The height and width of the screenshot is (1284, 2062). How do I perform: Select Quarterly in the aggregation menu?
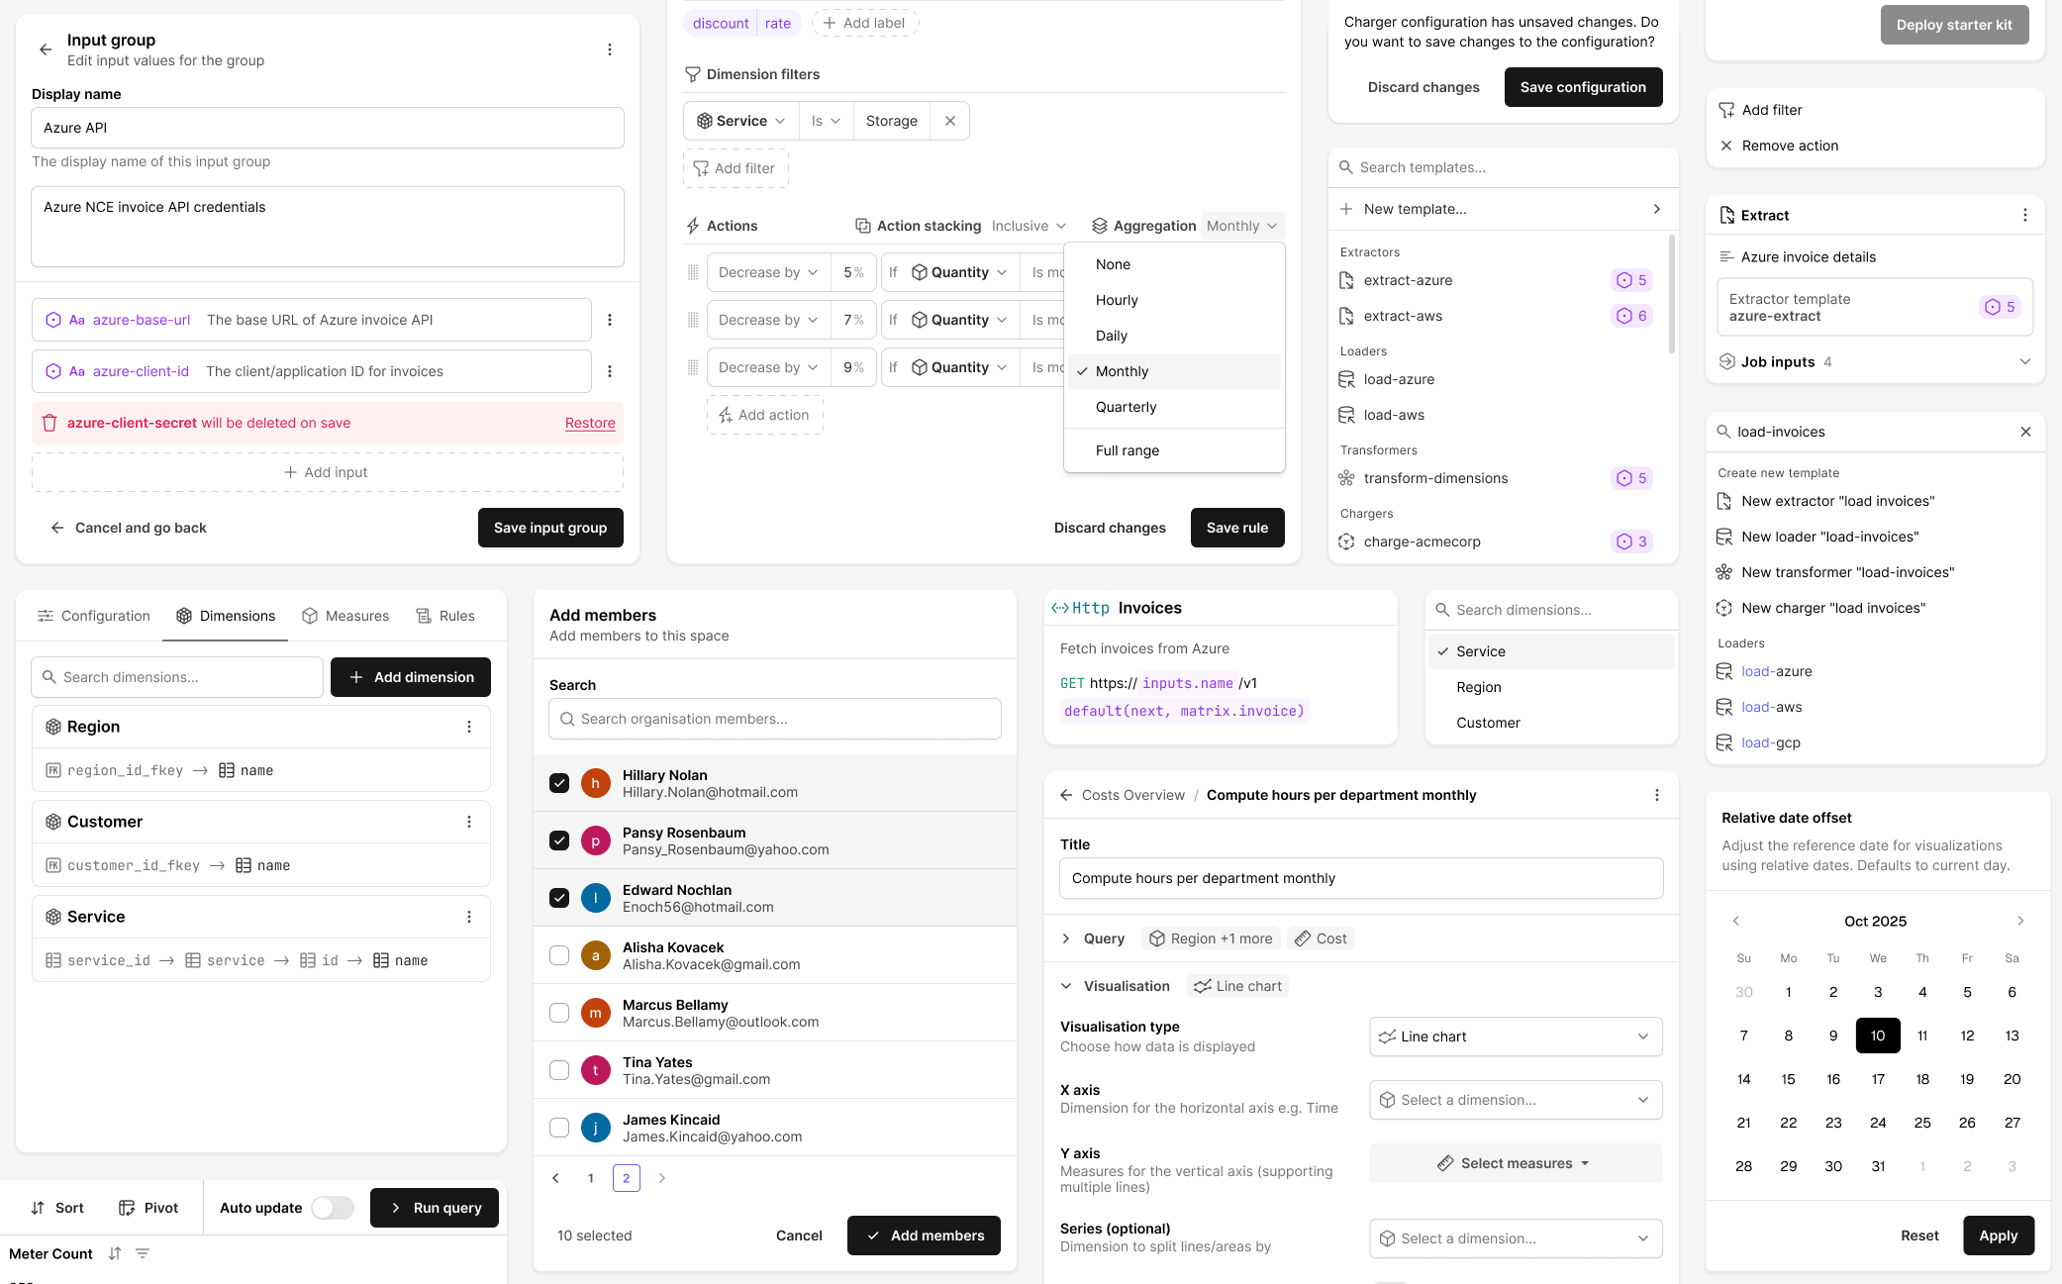1126,407
